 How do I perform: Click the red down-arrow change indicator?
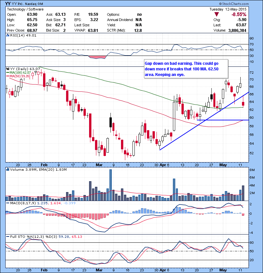(216, 14)
